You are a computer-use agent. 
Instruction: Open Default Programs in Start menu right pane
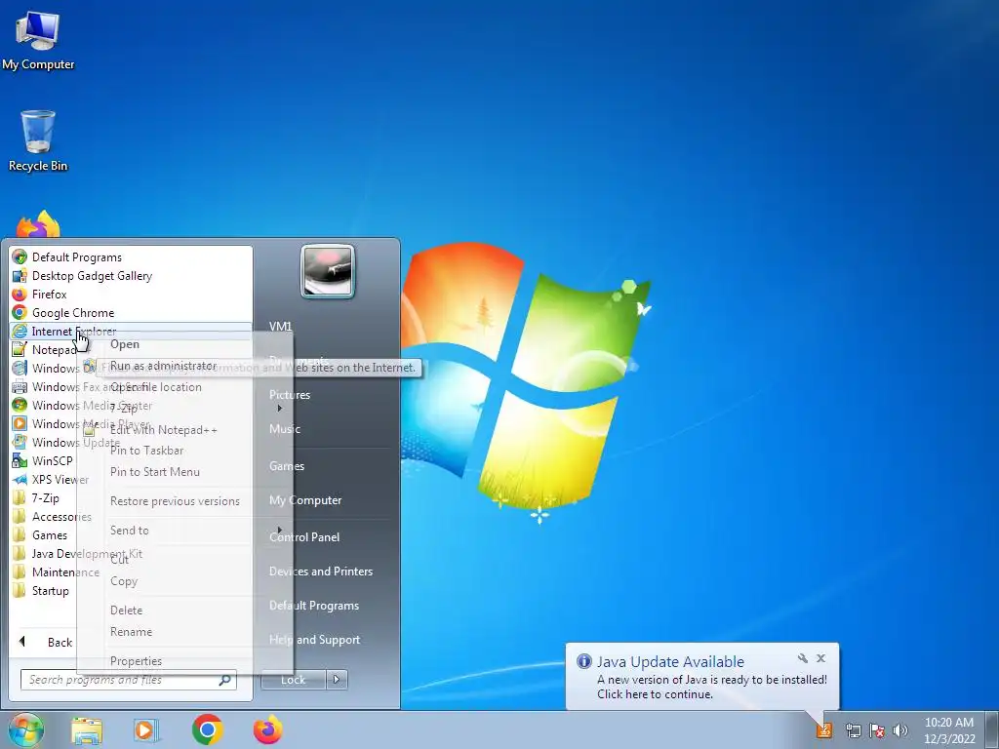point(314,606)
